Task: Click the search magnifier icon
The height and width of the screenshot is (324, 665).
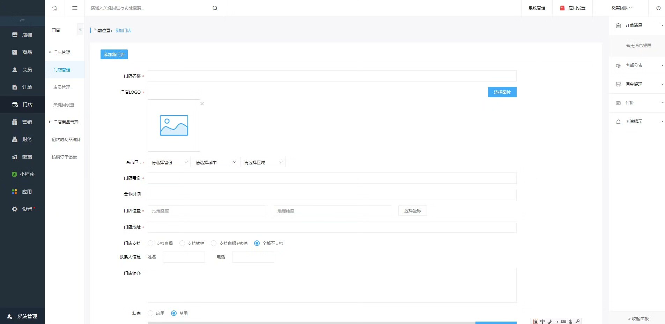Action: coord(215,8)
